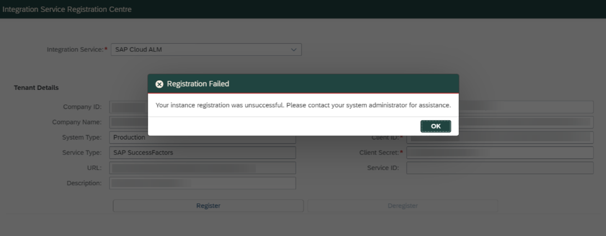This screenshot has height=236, width=606.
Task: Click the Client Secret input field
Action: pos(500,153)
